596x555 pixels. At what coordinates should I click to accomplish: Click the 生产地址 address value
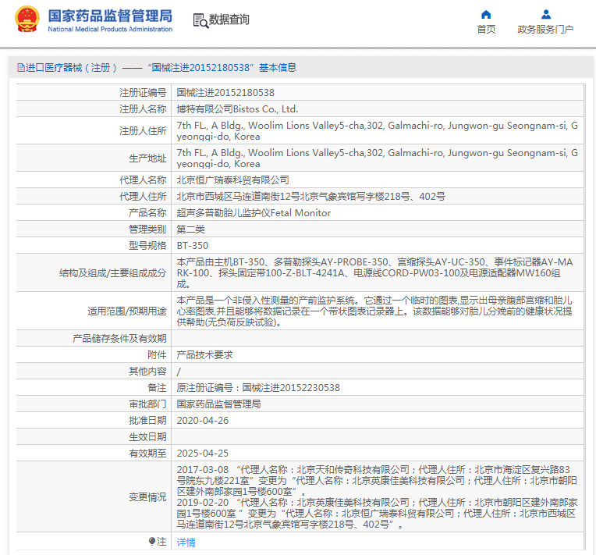[377, 158]
